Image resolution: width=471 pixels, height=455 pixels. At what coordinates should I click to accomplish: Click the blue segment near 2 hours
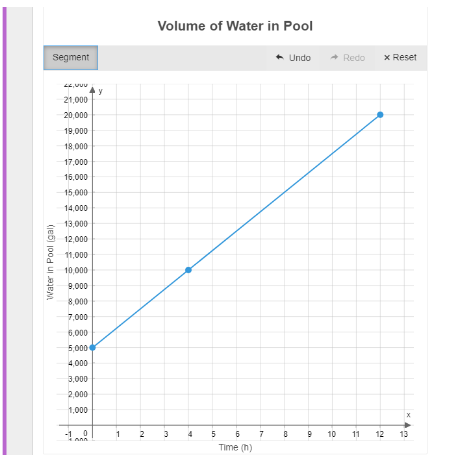tap(140, 308)
